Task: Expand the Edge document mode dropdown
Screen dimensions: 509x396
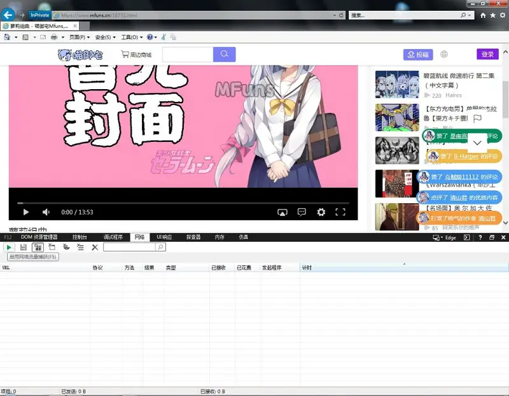Action: pos(445,237)
